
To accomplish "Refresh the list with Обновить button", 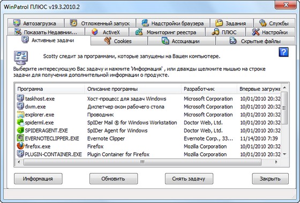I will click(x=114, y=178).
